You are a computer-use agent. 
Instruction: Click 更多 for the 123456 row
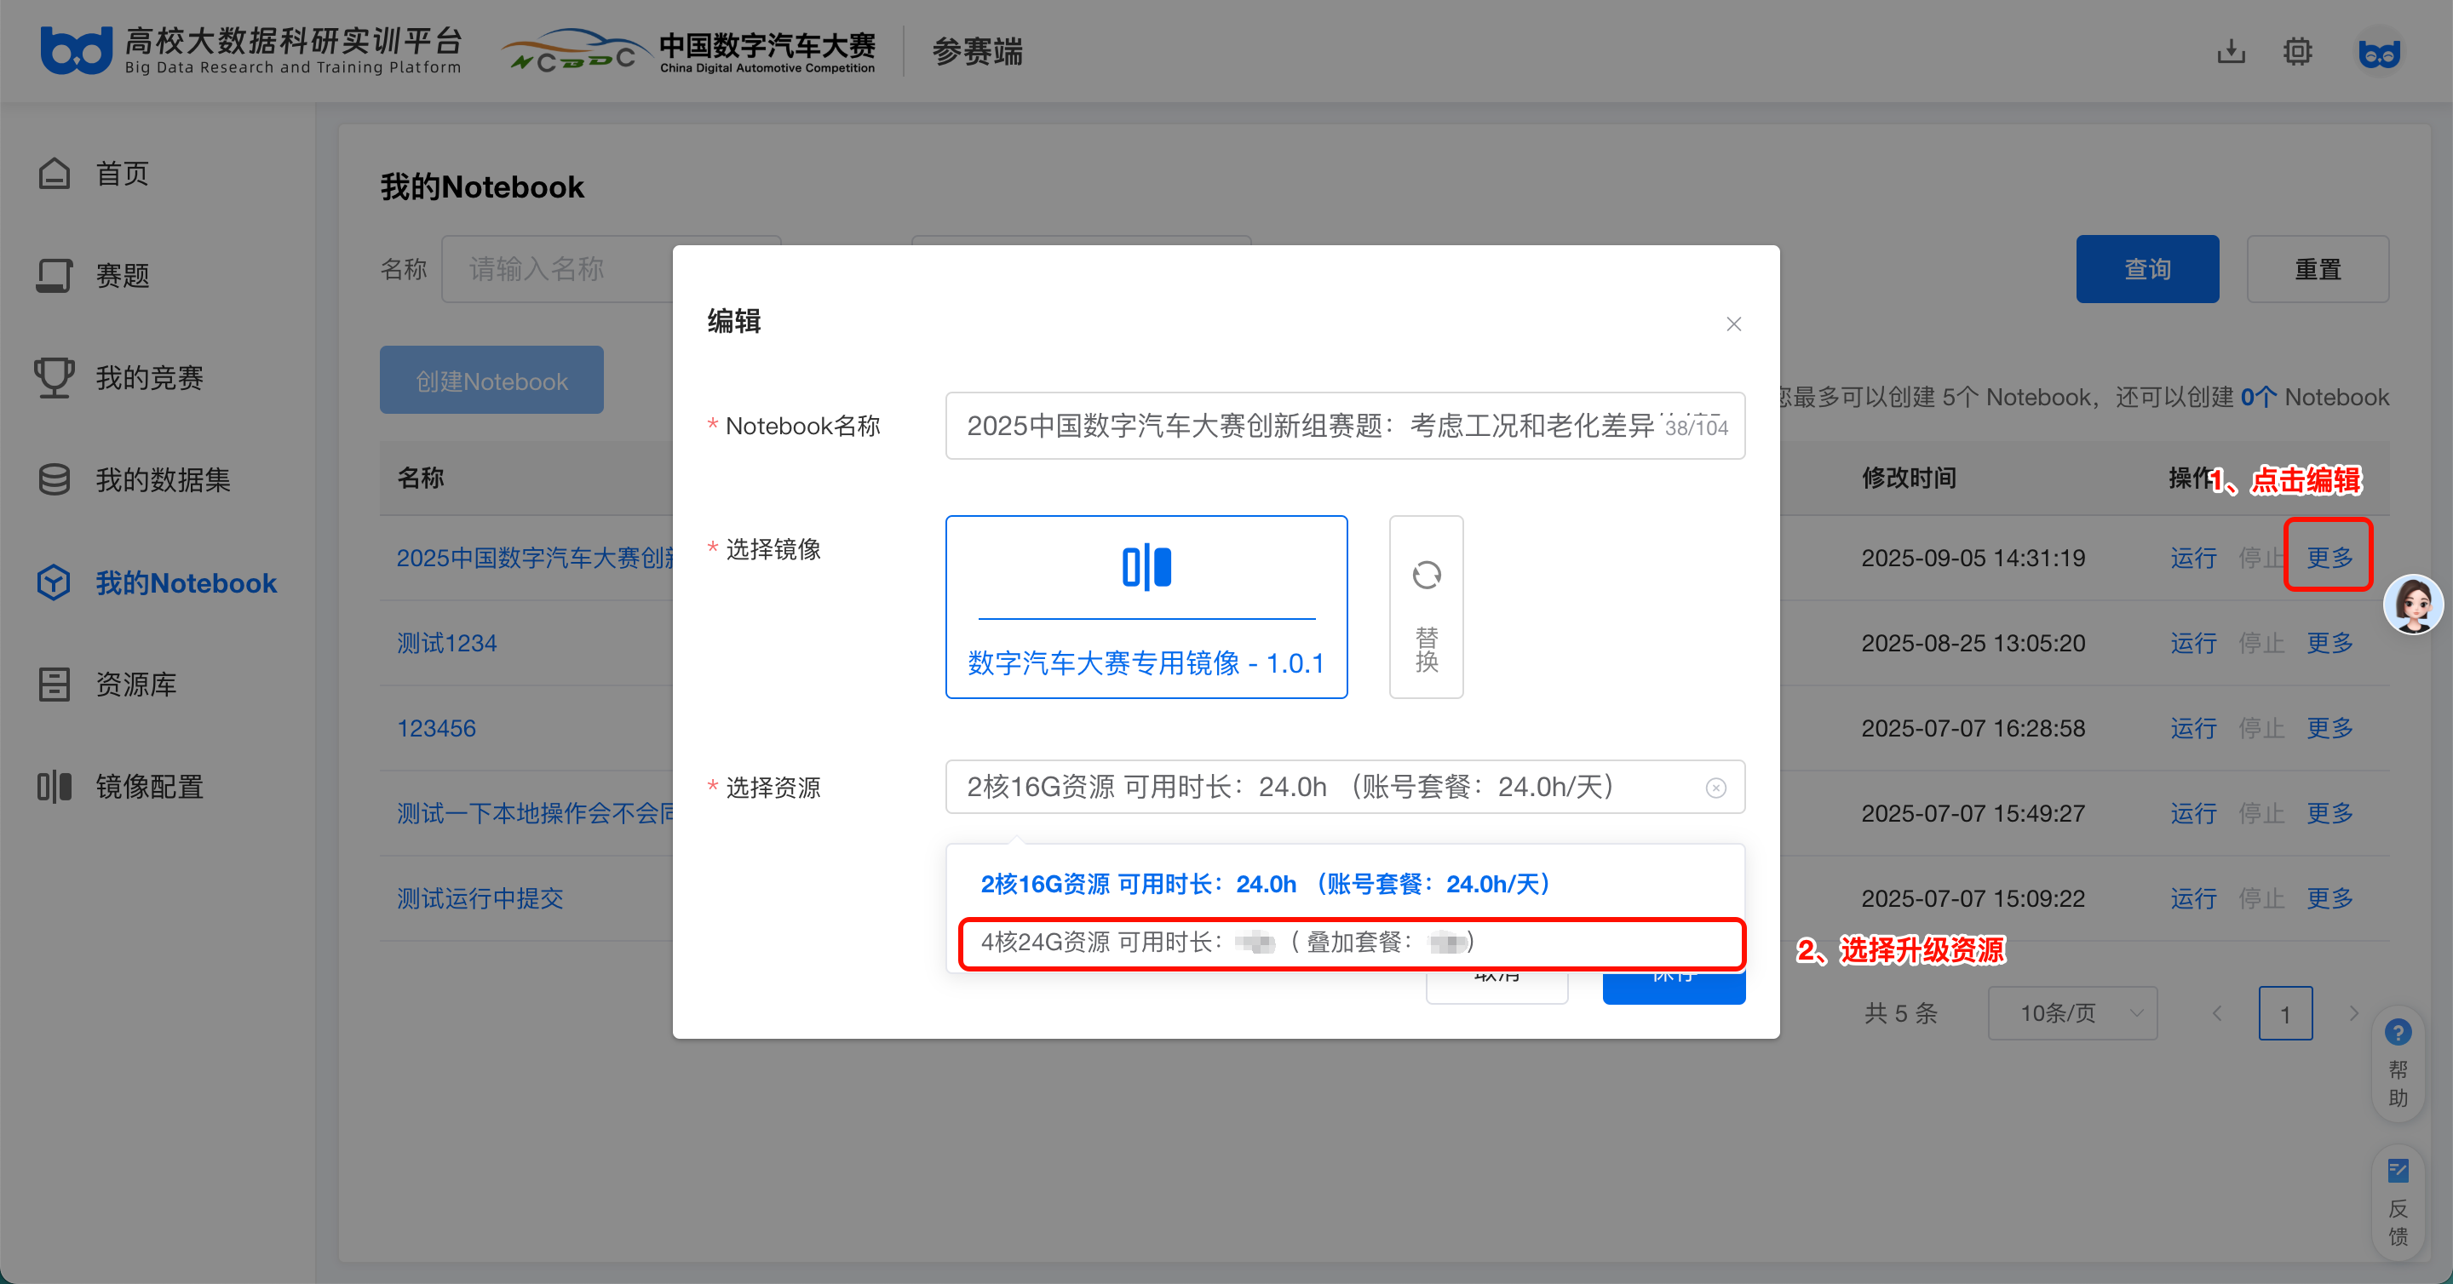(x=2329, y=728)
